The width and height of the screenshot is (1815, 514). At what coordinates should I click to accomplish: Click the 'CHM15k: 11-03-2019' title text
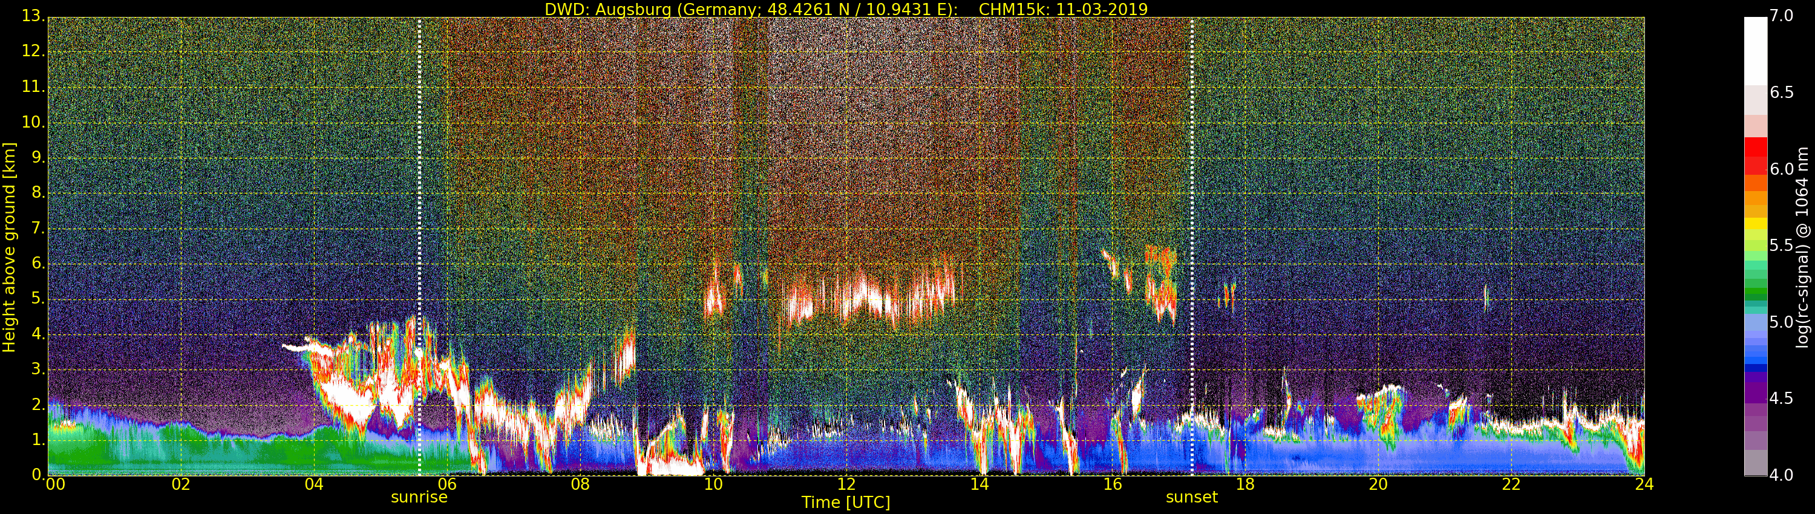click(x=1063, y=9)
